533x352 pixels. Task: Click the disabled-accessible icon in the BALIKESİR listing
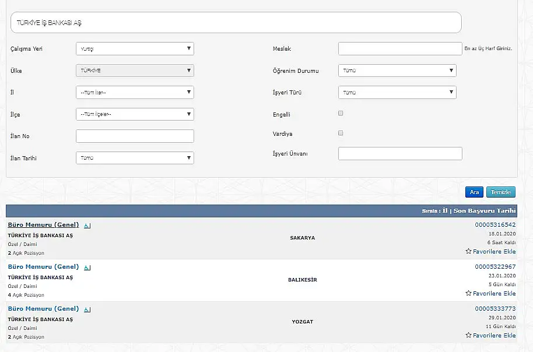click(x=87, y=267)
